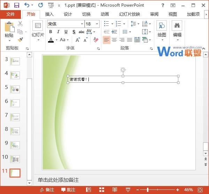Click the zoom out minus button
The height and width of the screenshot is (194, 209).
coord(138,190)
